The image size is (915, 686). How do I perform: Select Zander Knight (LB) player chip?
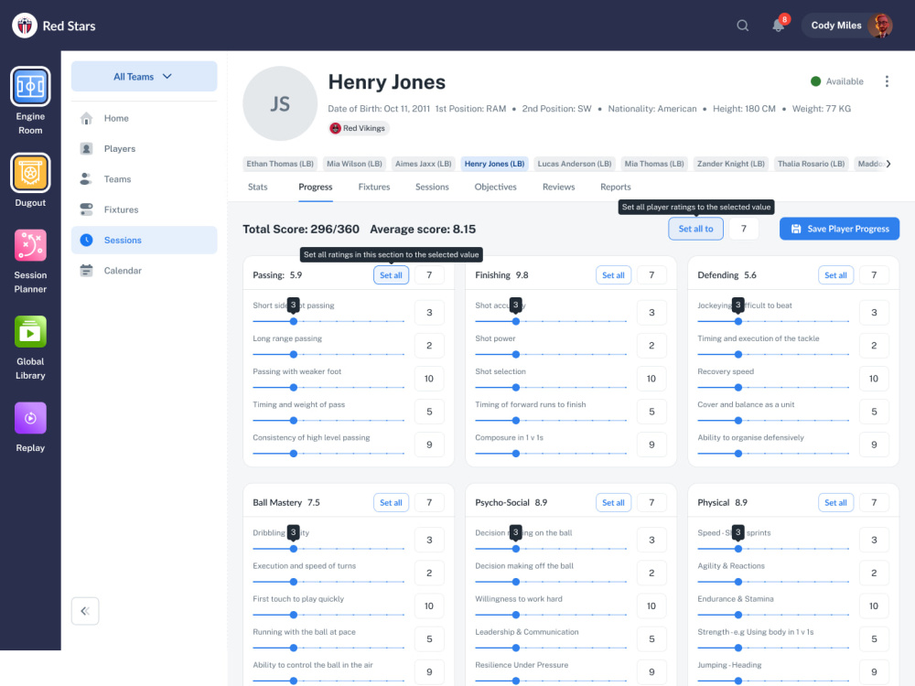pyautogui.click(x=730, y=164)
